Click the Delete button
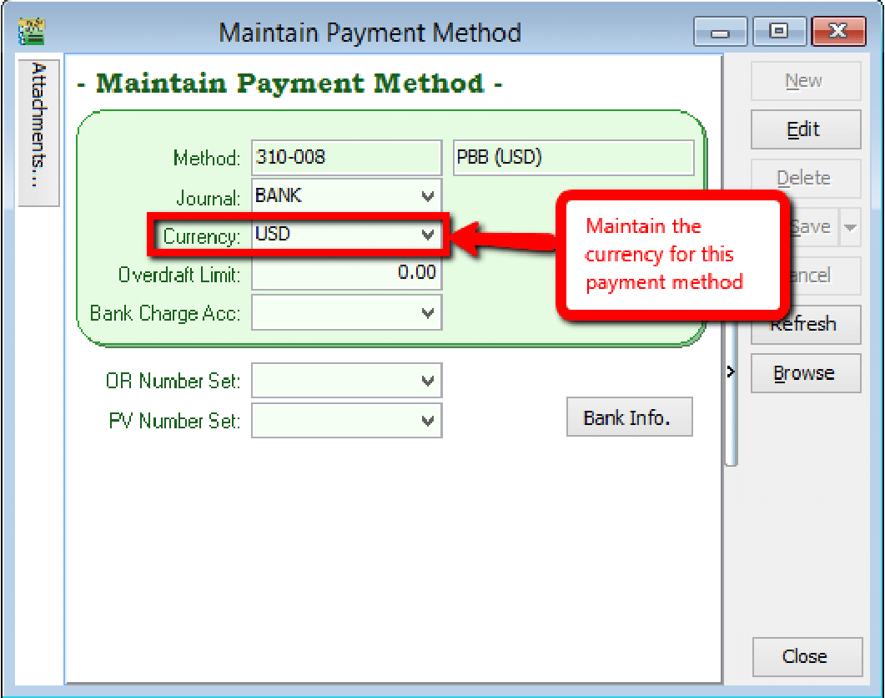The width and height of the screenshot is (885, 698). pyautogui.click(x=805, y=178)
